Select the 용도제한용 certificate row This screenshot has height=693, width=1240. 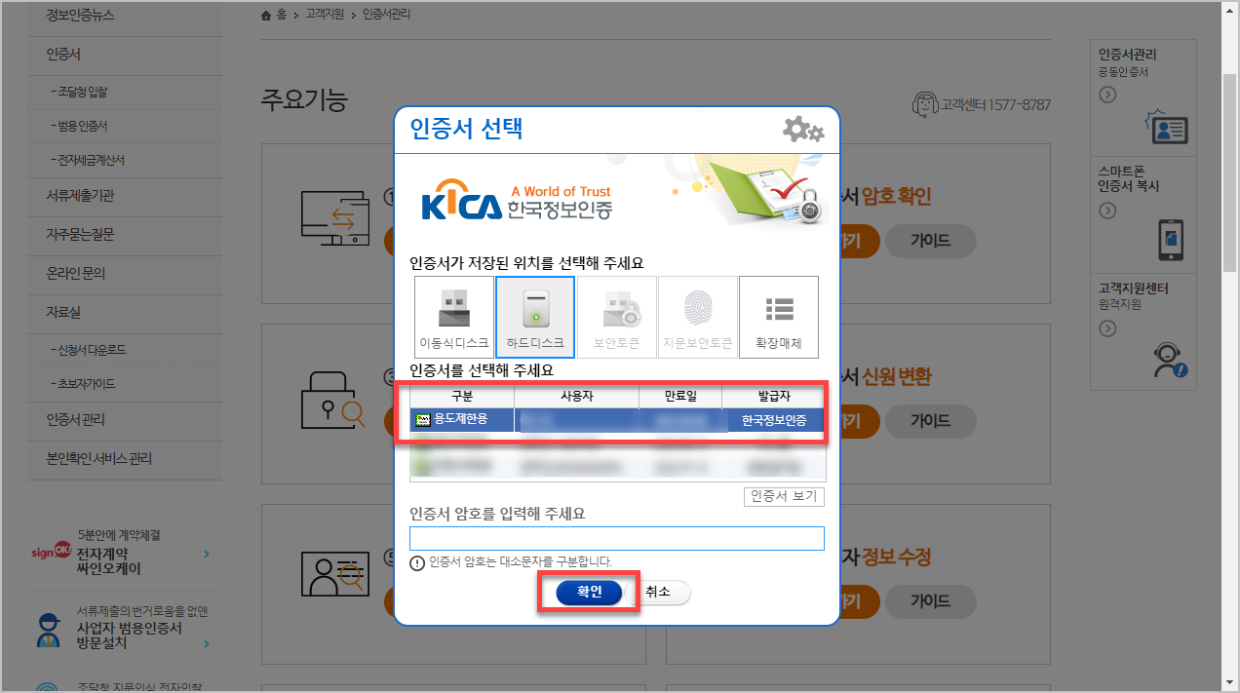(x=617, y=420)
